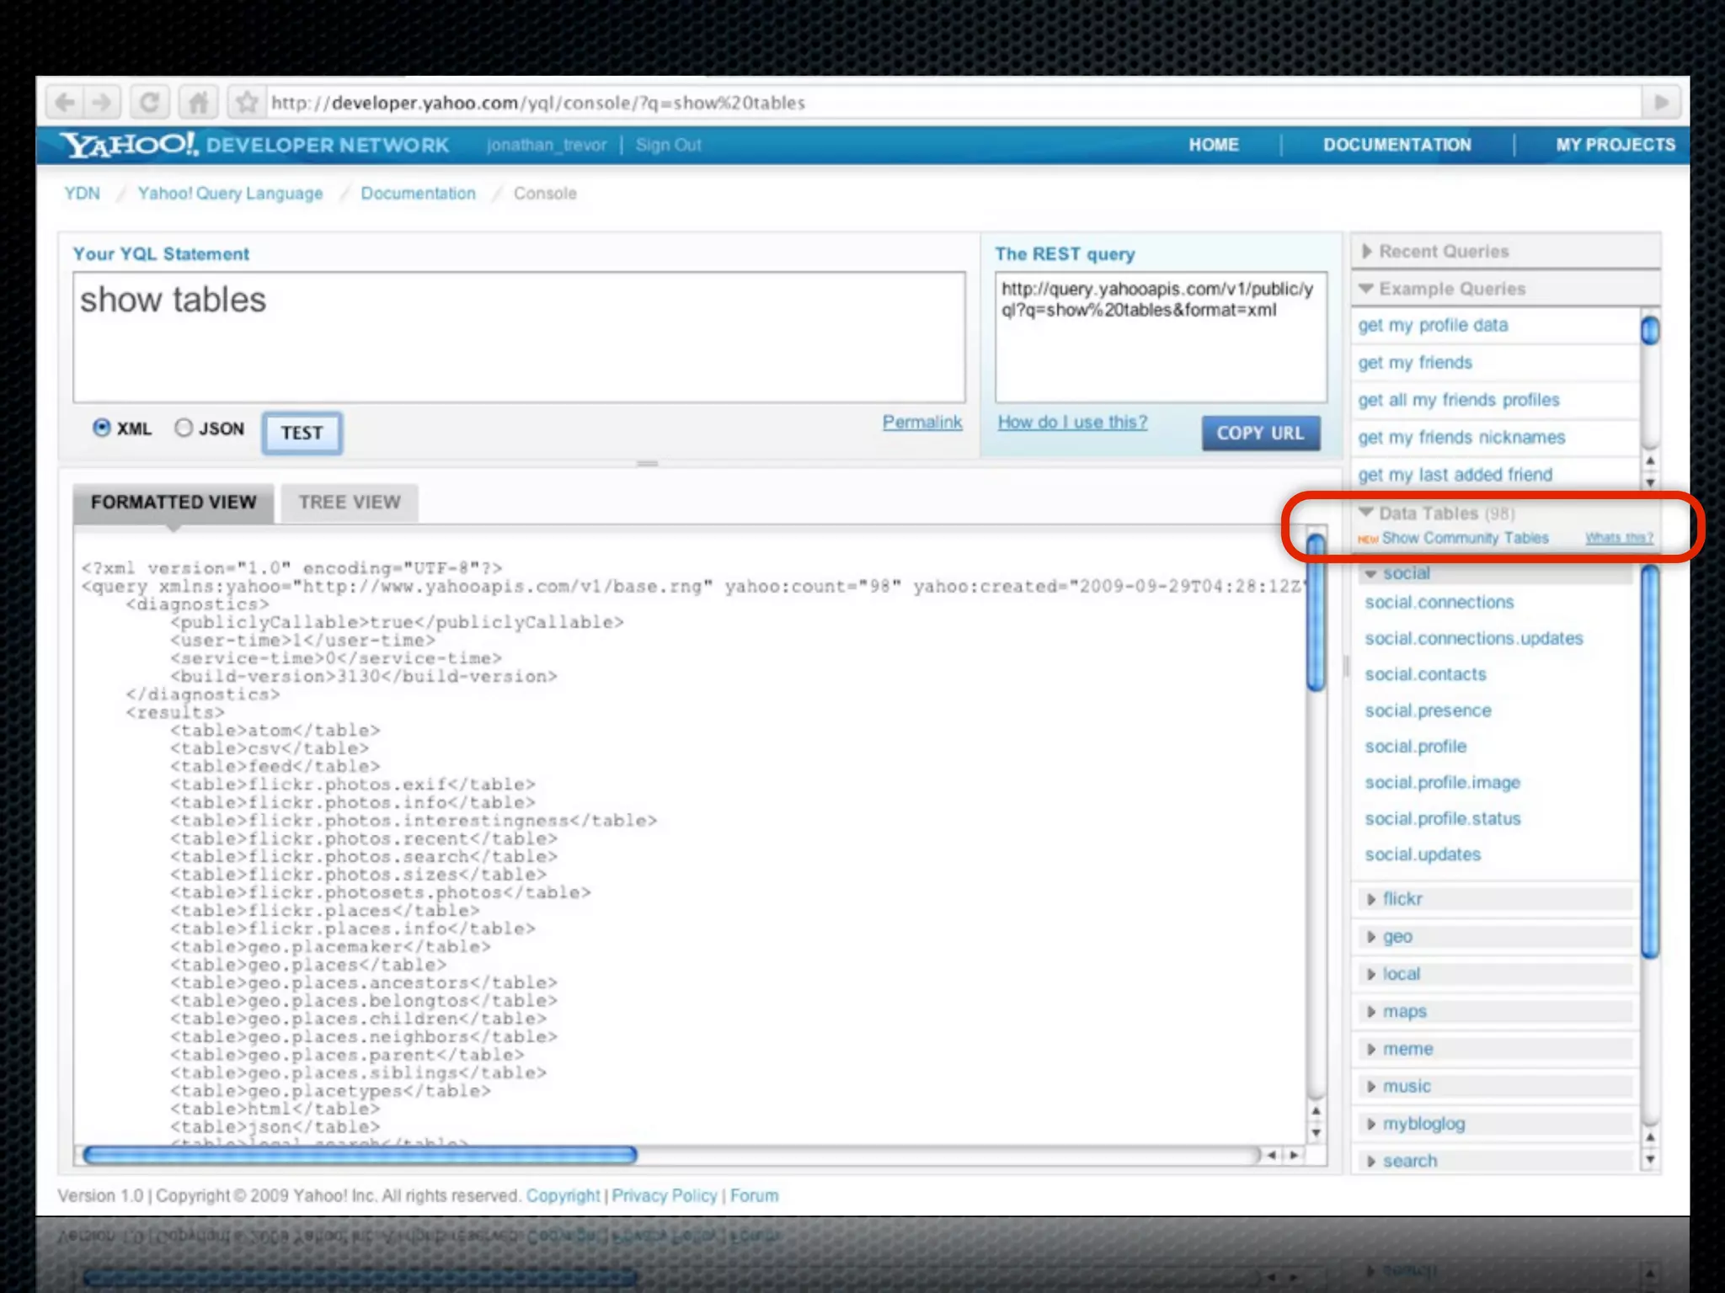Click the Yahoo! Developer Network logo
The height and width of the screenshot is (1293, 1725).
(x=254, y=145)
